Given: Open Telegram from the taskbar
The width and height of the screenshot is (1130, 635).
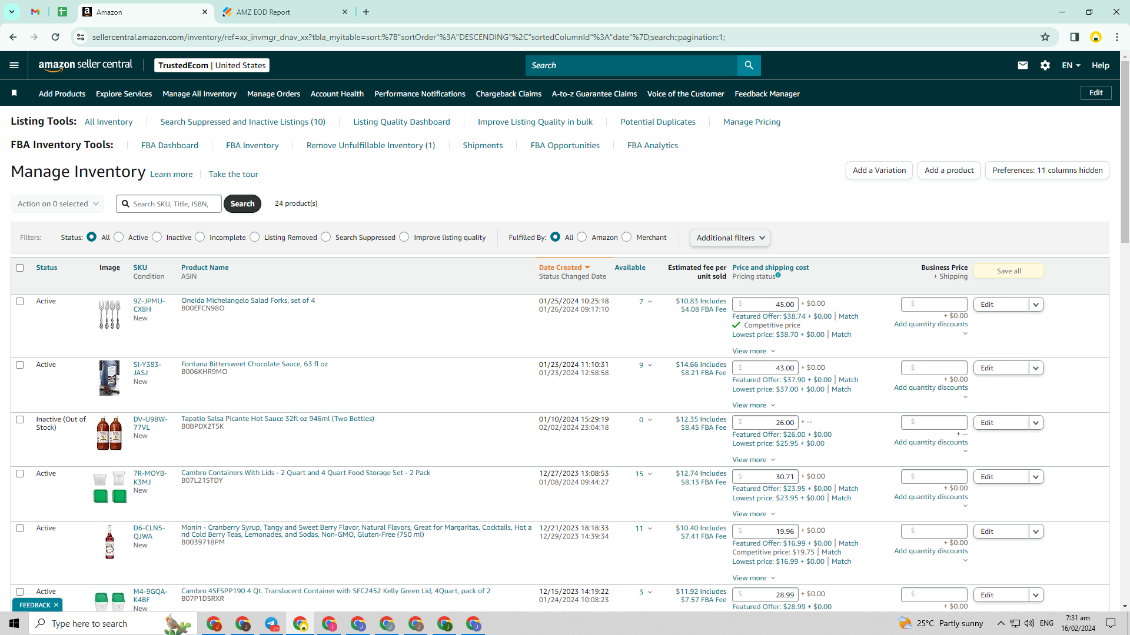Looking at the screenshot, I should 271,623.
